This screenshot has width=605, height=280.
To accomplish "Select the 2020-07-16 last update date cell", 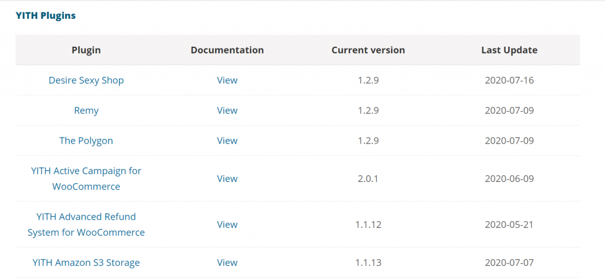I will [x=509, y=80].
